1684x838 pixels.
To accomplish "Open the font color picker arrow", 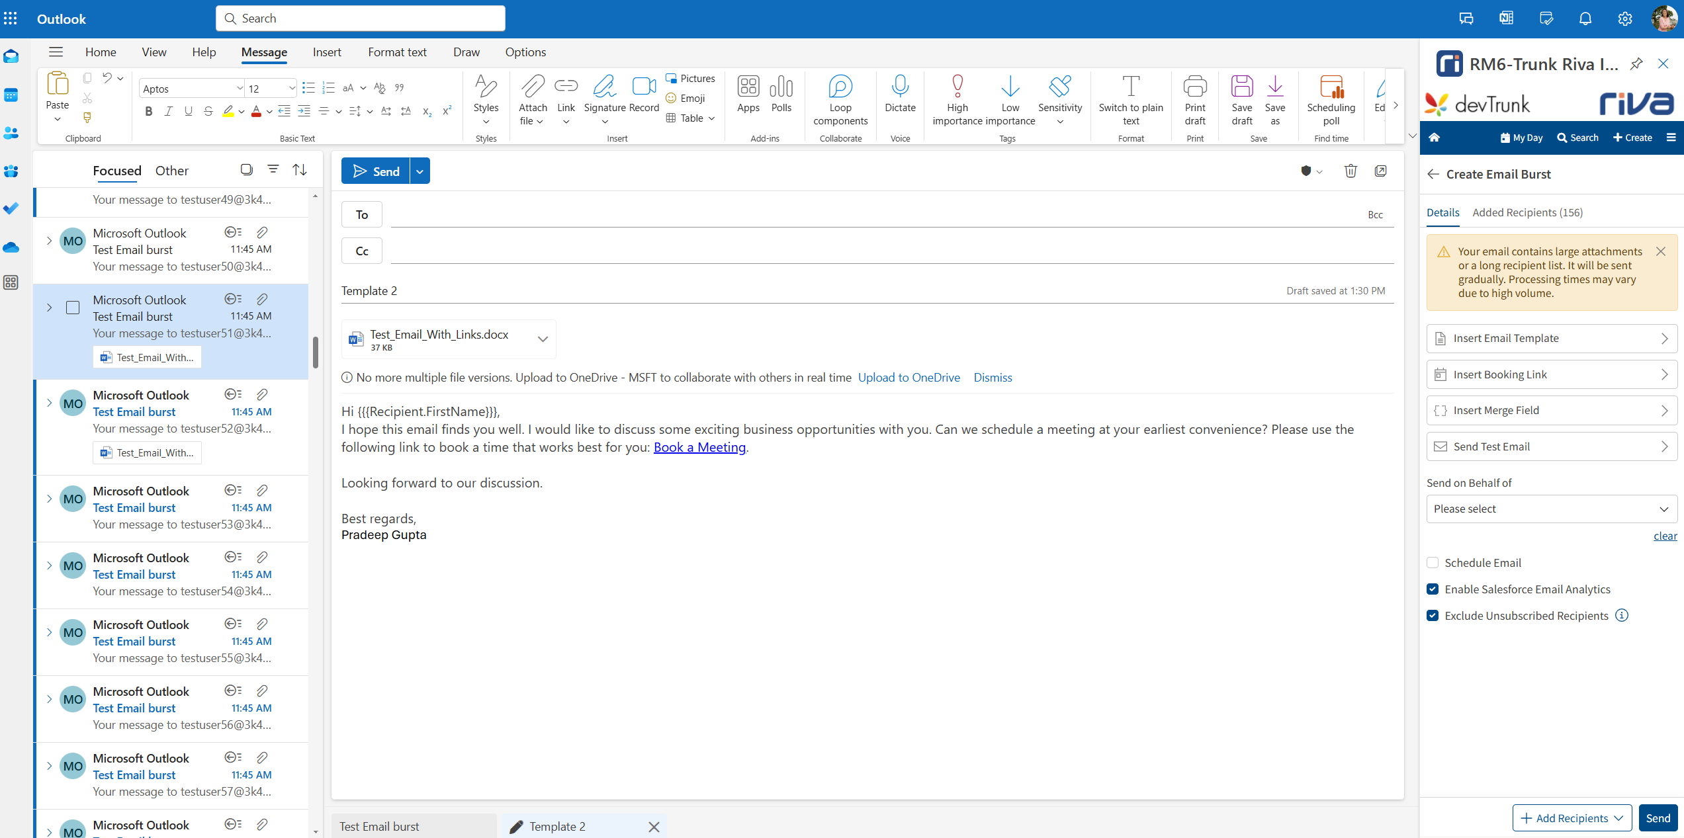I will pyautogui.click(x=270, y=112).
